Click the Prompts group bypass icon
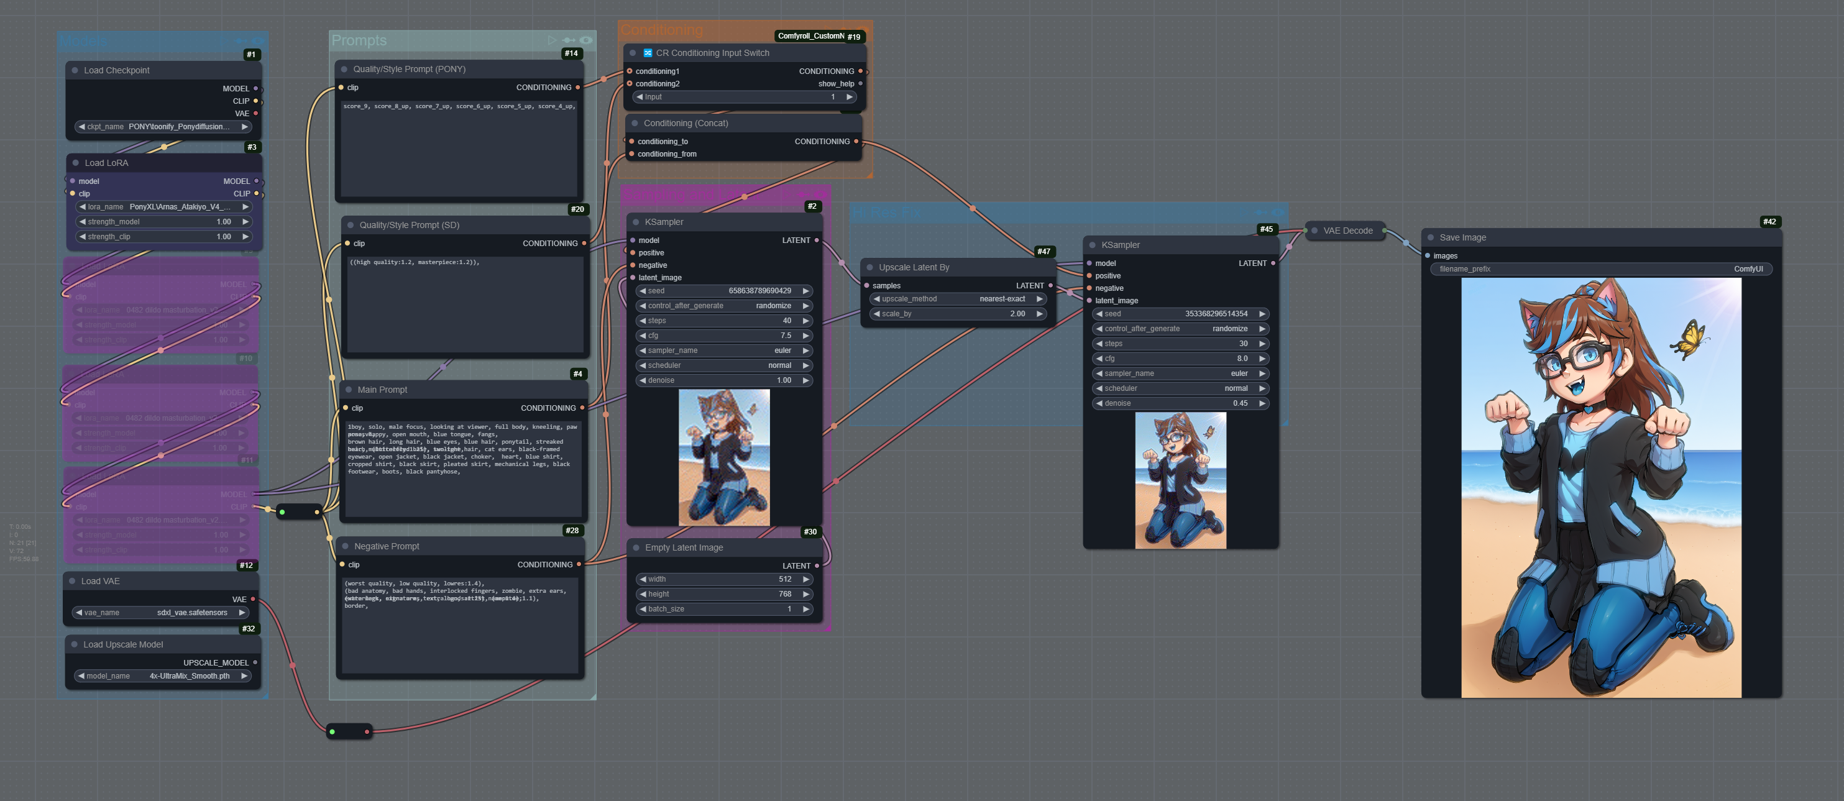This screenshot has width=1844, height=801. point(569,40)
